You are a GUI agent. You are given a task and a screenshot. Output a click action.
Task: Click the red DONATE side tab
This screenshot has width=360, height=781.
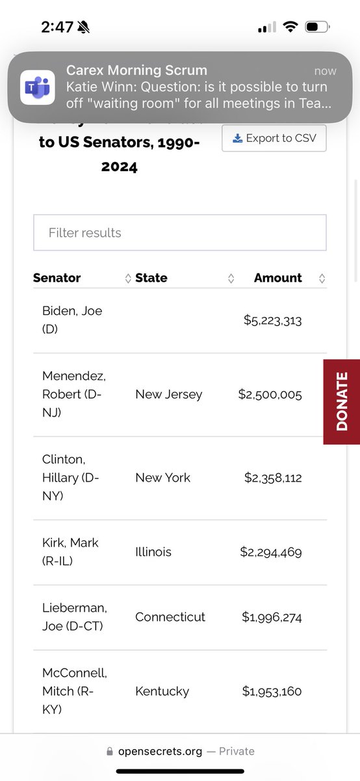tap(342, 402)
